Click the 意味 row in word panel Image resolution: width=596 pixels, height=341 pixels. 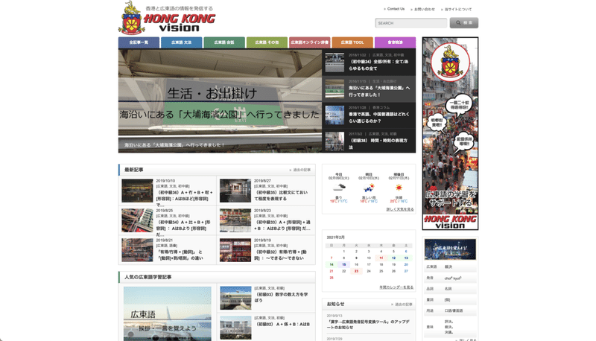[x=450, y=327]
